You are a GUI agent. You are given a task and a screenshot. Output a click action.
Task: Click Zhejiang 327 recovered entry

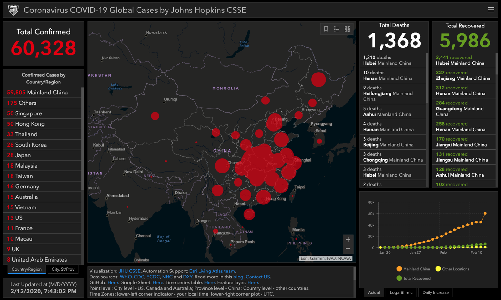[464, 75]
